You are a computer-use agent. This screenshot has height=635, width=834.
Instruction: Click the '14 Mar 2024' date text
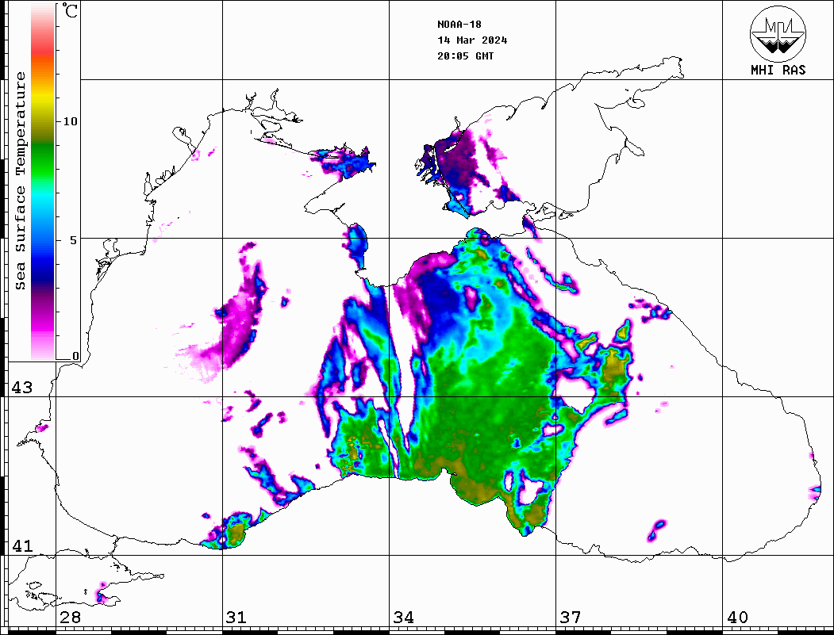click(x=472, y=40)
